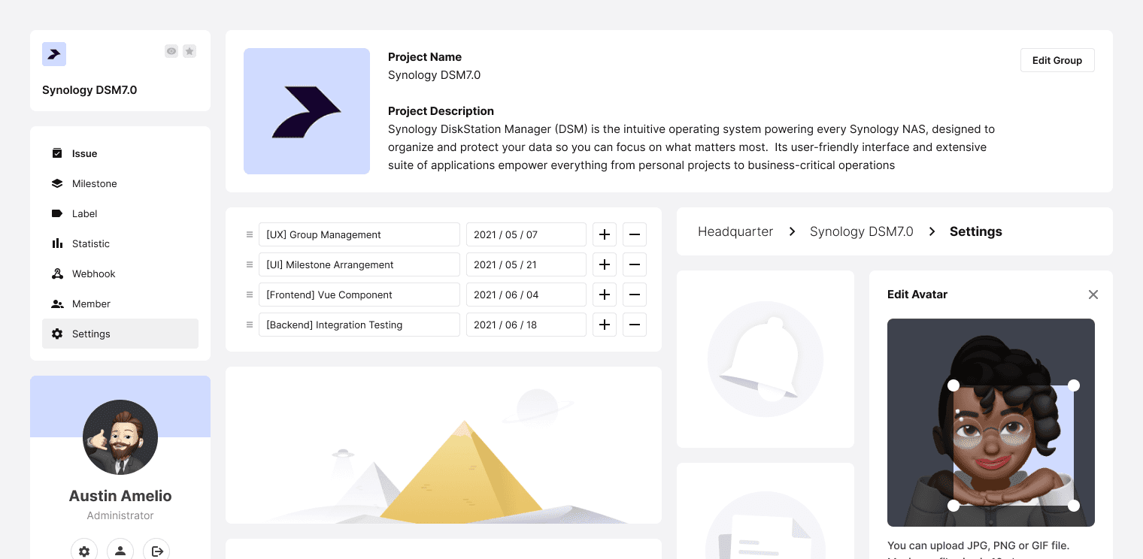Click drag handle of [Backend] Integration Testing row
The image size is (1143, 559).
pyautogui.click(x=250, y=325)
